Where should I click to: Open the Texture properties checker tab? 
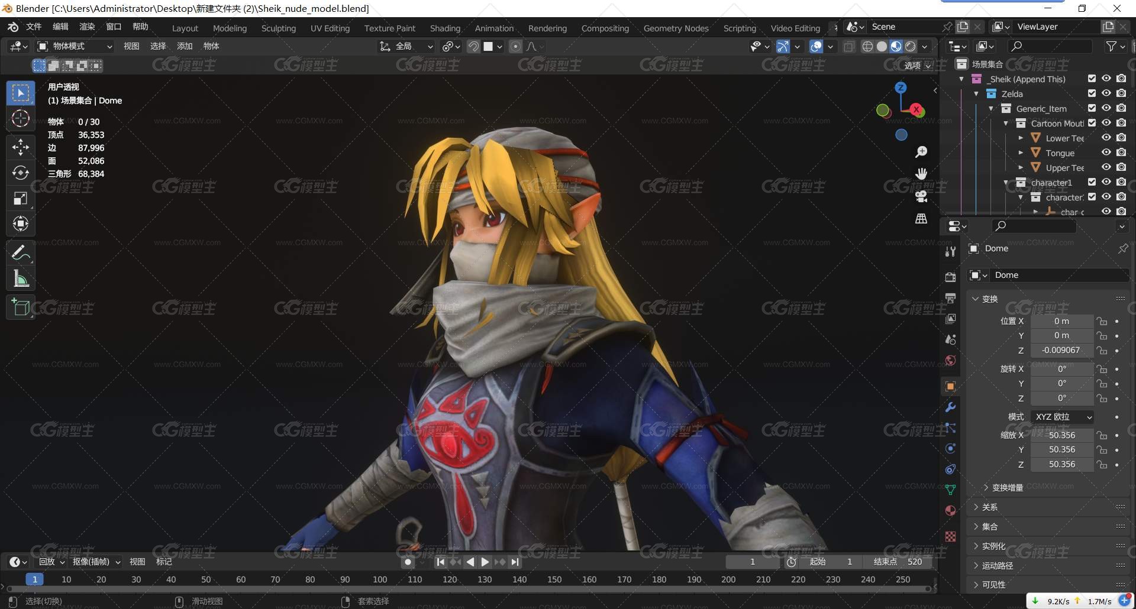click(951, 536)
